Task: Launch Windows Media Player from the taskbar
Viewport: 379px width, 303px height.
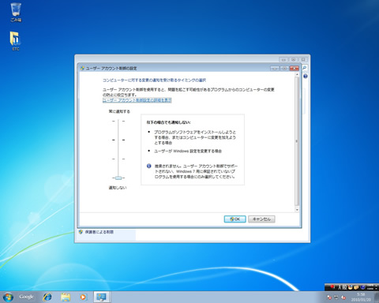Action: pyautogui.click(x=83, y=297)
